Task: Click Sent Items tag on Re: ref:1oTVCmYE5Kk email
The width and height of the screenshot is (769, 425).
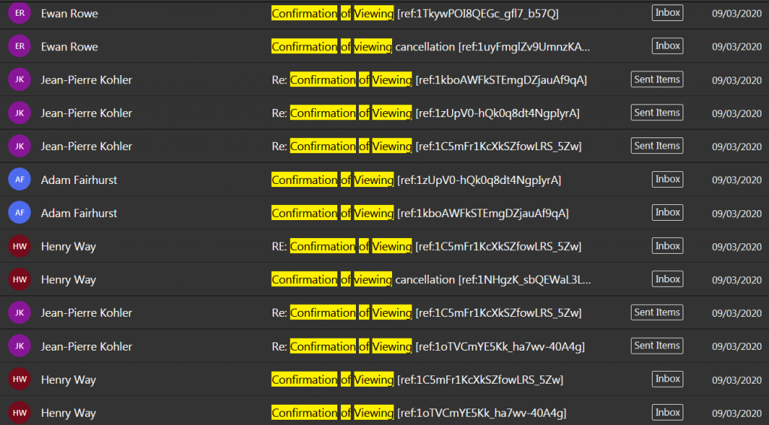Action: coord(656,345)
